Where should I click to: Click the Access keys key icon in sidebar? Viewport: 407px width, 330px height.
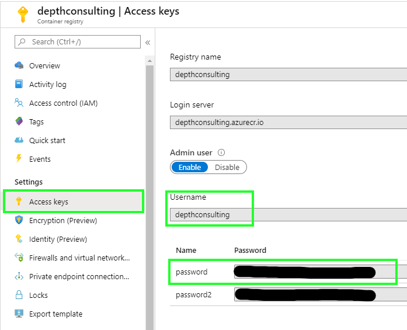pyautogui.click(x=19, y=202)
